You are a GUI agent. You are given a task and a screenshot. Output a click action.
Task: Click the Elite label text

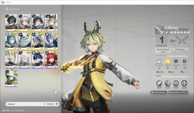coord(172,41)
